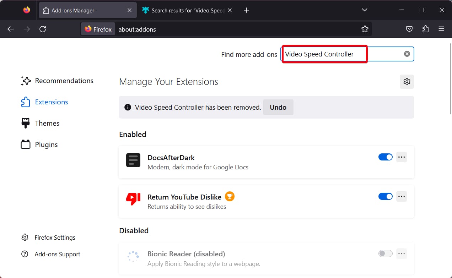Close the Search results tab
The width and height of the screenshot is (452, 278).
230,10
